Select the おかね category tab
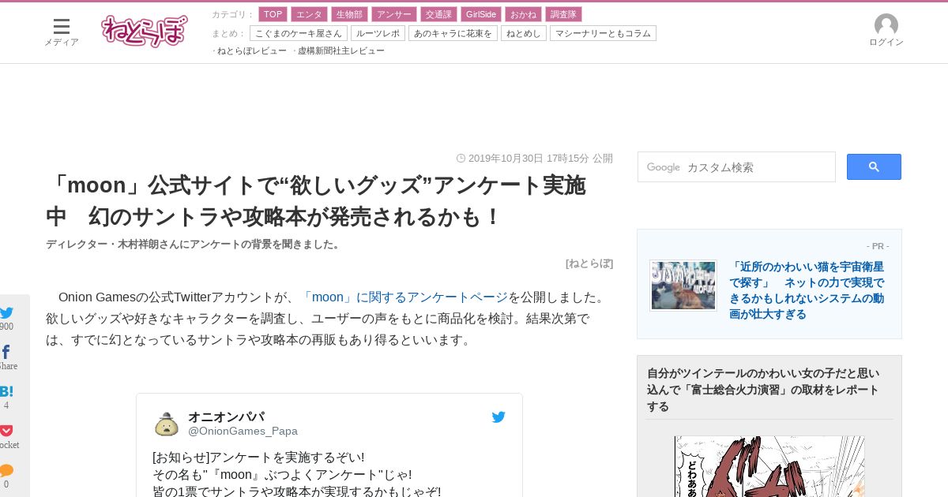The width and height of the screenshot is (948, 497). (x=523, y=14)
